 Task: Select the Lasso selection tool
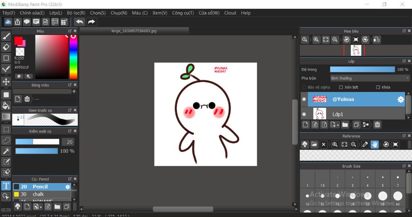point(6,140)
